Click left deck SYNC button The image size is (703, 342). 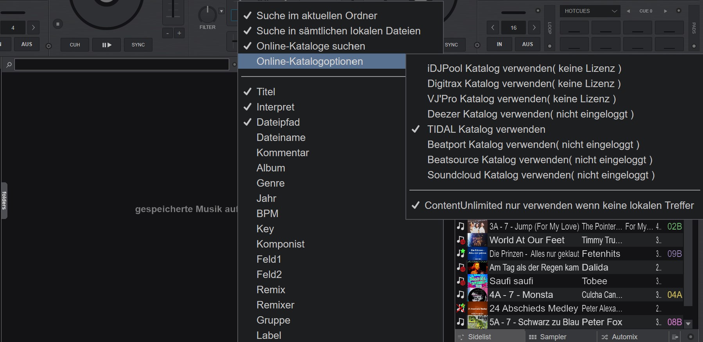(138, 45)
